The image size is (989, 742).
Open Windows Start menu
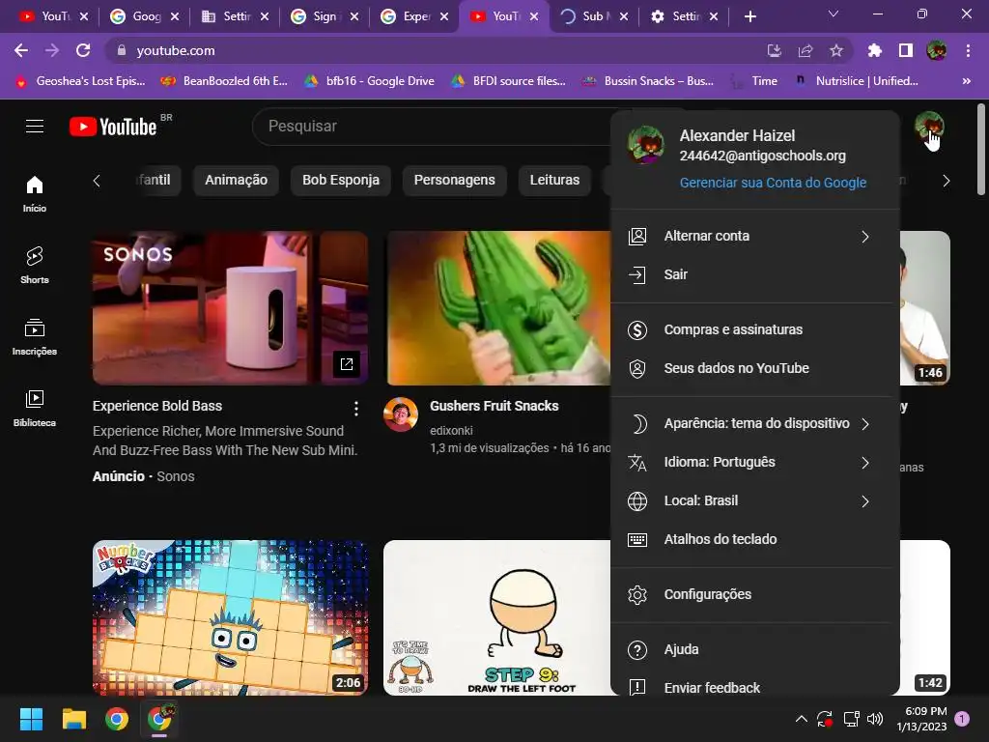pos(31,719)
